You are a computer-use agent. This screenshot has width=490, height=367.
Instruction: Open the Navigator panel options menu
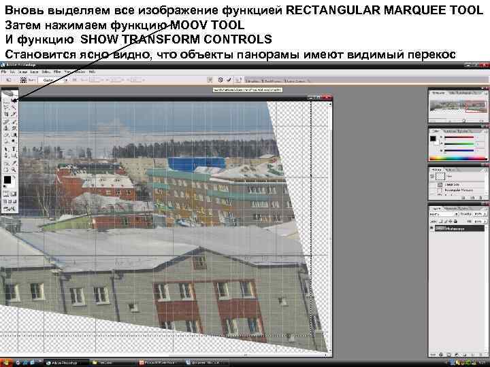point(486,93)
